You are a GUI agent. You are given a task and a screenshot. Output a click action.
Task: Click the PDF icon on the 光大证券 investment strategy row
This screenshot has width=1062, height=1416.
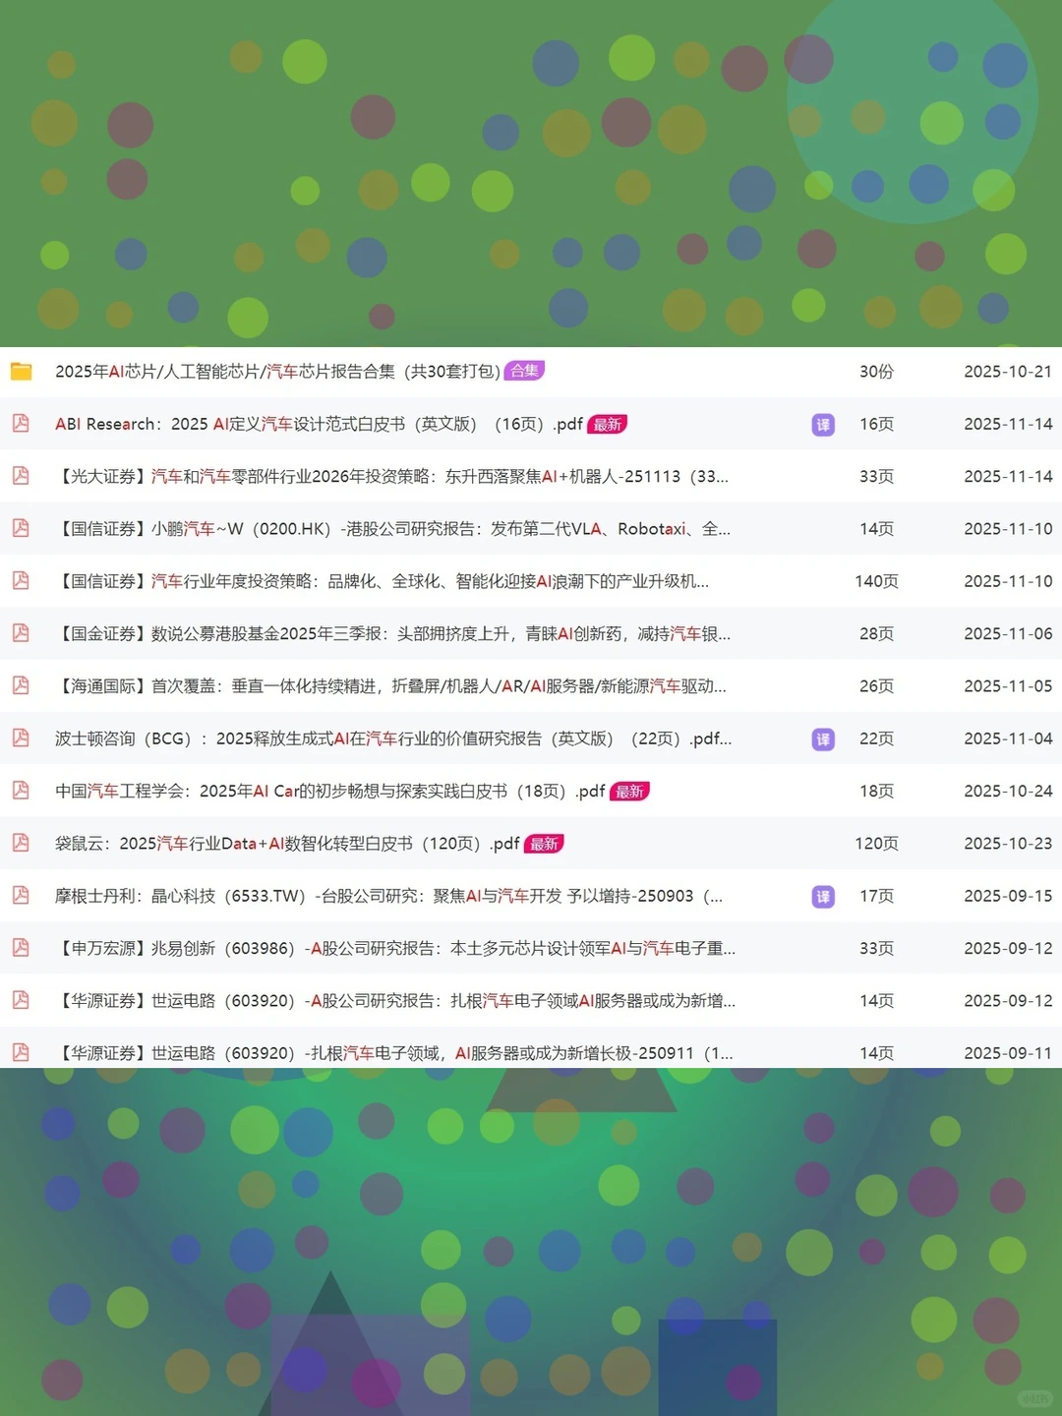click(x=20, y=477)
